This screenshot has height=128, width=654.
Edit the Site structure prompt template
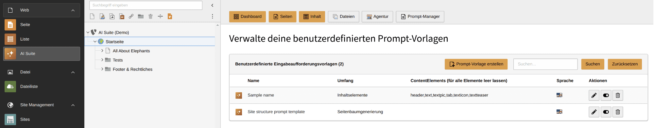pos(594,112)
